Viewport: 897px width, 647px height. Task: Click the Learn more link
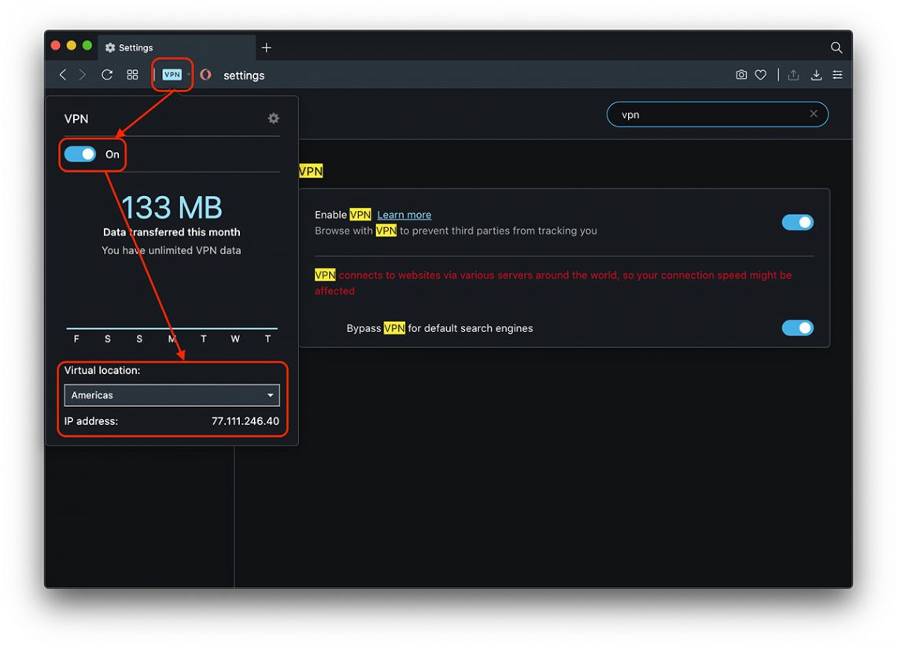click(x=404, y=214)
